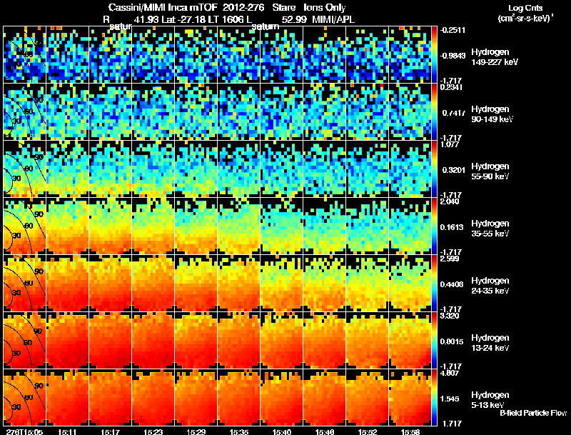
Task: Click the color bar beside Hydrogen 5-13 keV
Action: [x=434, y=397]
